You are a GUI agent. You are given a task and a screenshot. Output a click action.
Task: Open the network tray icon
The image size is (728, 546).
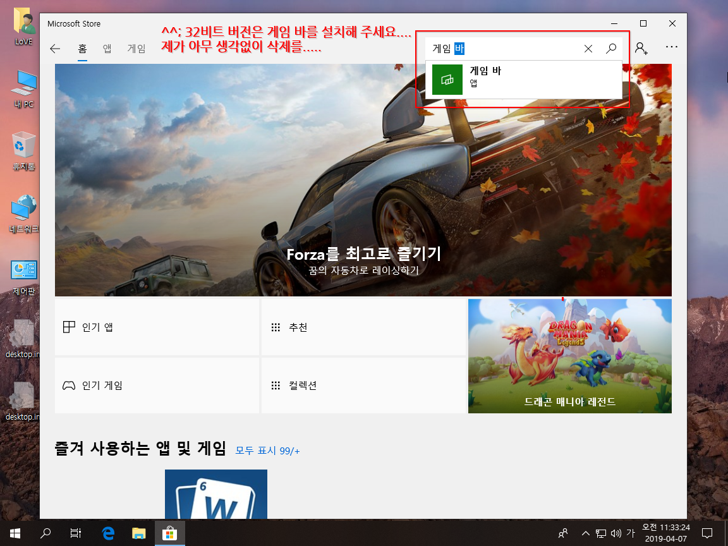[x=601, y=533]
